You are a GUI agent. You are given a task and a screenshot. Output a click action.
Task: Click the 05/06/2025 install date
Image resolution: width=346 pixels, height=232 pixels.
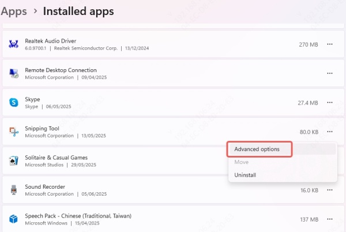pyautogui.click(x=94, y=194)
